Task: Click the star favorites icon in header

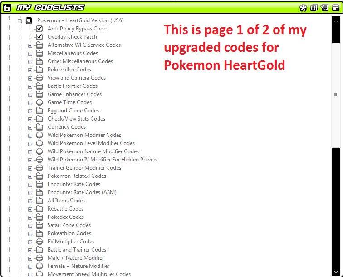Action: (x=303, y=8)
